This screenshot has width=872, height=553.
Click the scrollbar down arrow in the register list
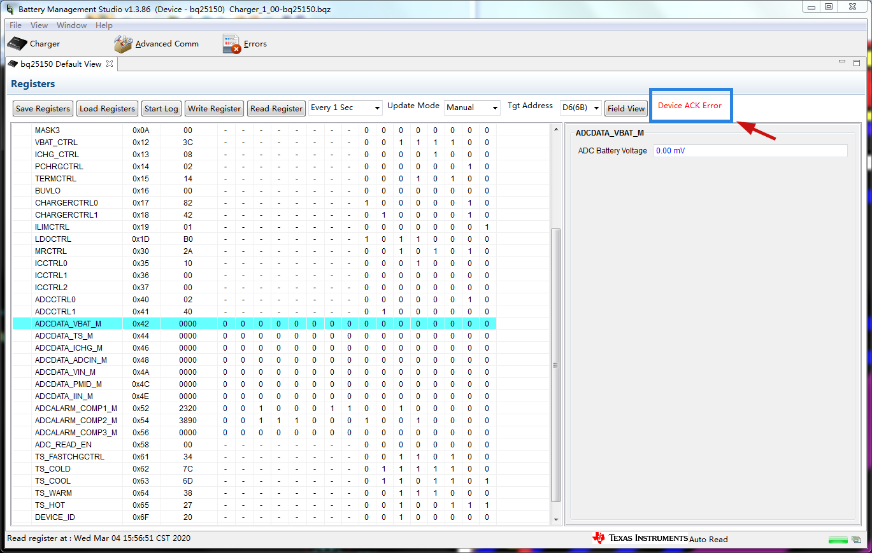555,519
